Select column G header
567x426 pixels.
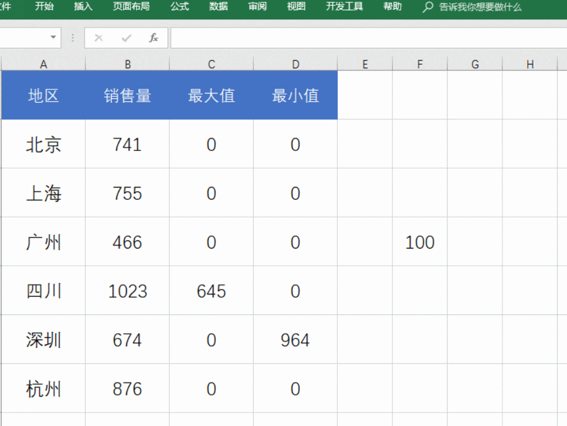(x=475, y=64)
